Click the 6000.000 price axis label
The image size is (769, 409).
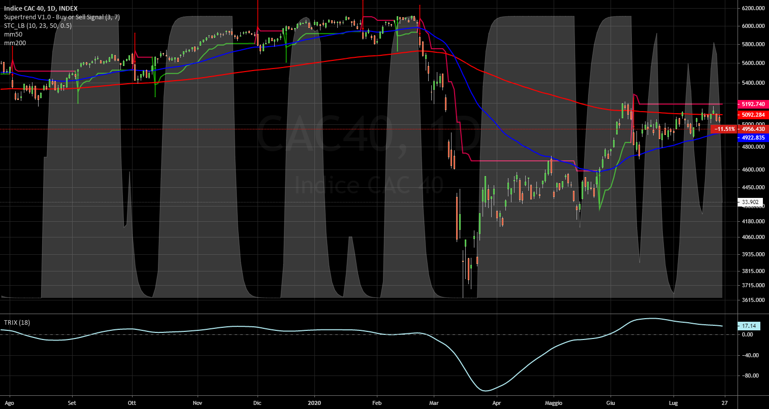pos(753,26)
